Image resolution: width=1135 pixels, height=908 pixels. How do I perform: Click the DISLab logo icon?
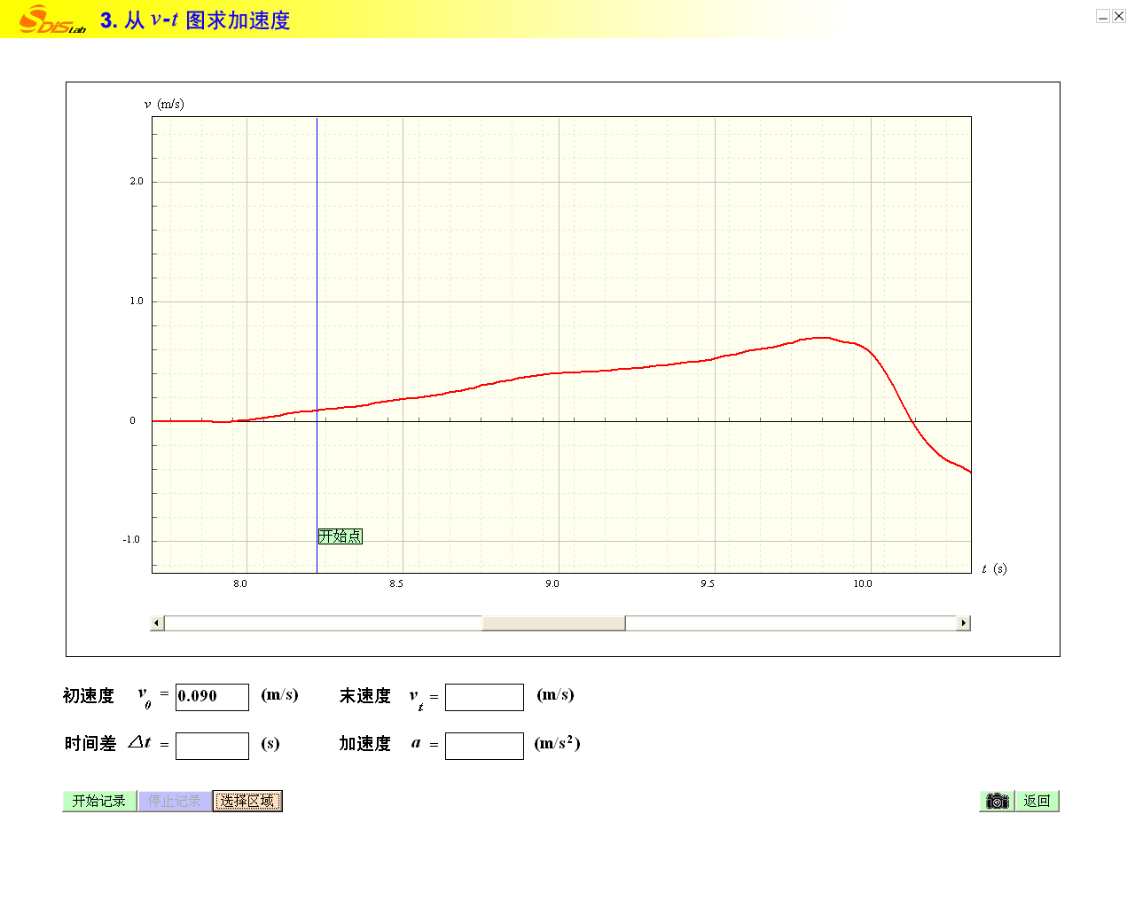click(52, 20)
